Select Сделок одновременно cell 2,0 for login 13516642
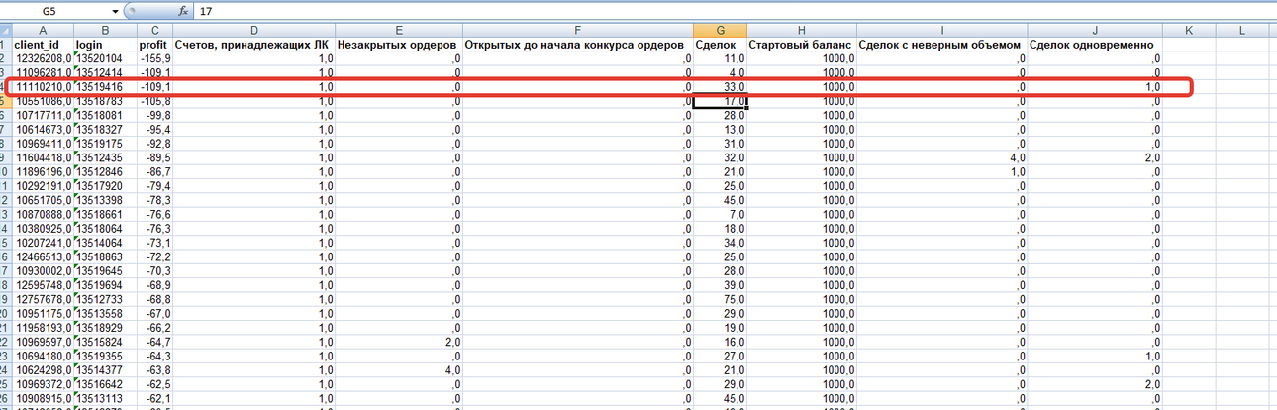The width and height of the screenshot is (1277, 410). point(1095,382)
